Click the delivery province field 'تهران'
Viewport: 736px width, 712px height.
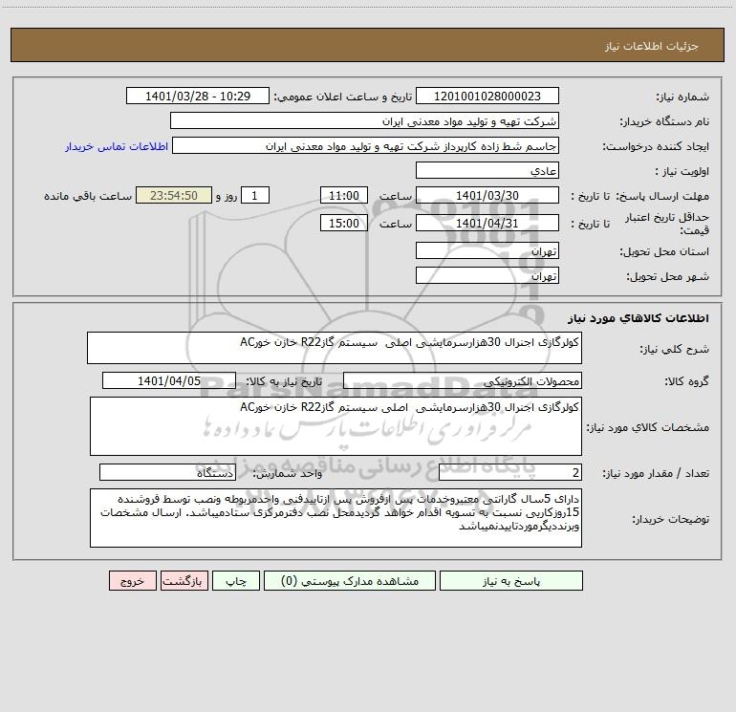[487, 251]
